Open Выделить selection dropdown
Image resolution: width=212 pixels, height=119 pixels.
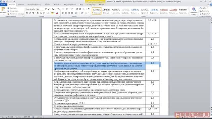point(205,14)
